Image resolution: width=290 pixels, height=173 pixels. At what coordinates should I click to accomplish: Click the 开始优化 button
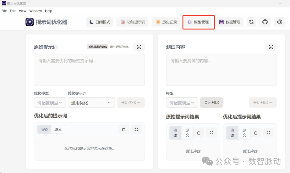coord(131,102)
